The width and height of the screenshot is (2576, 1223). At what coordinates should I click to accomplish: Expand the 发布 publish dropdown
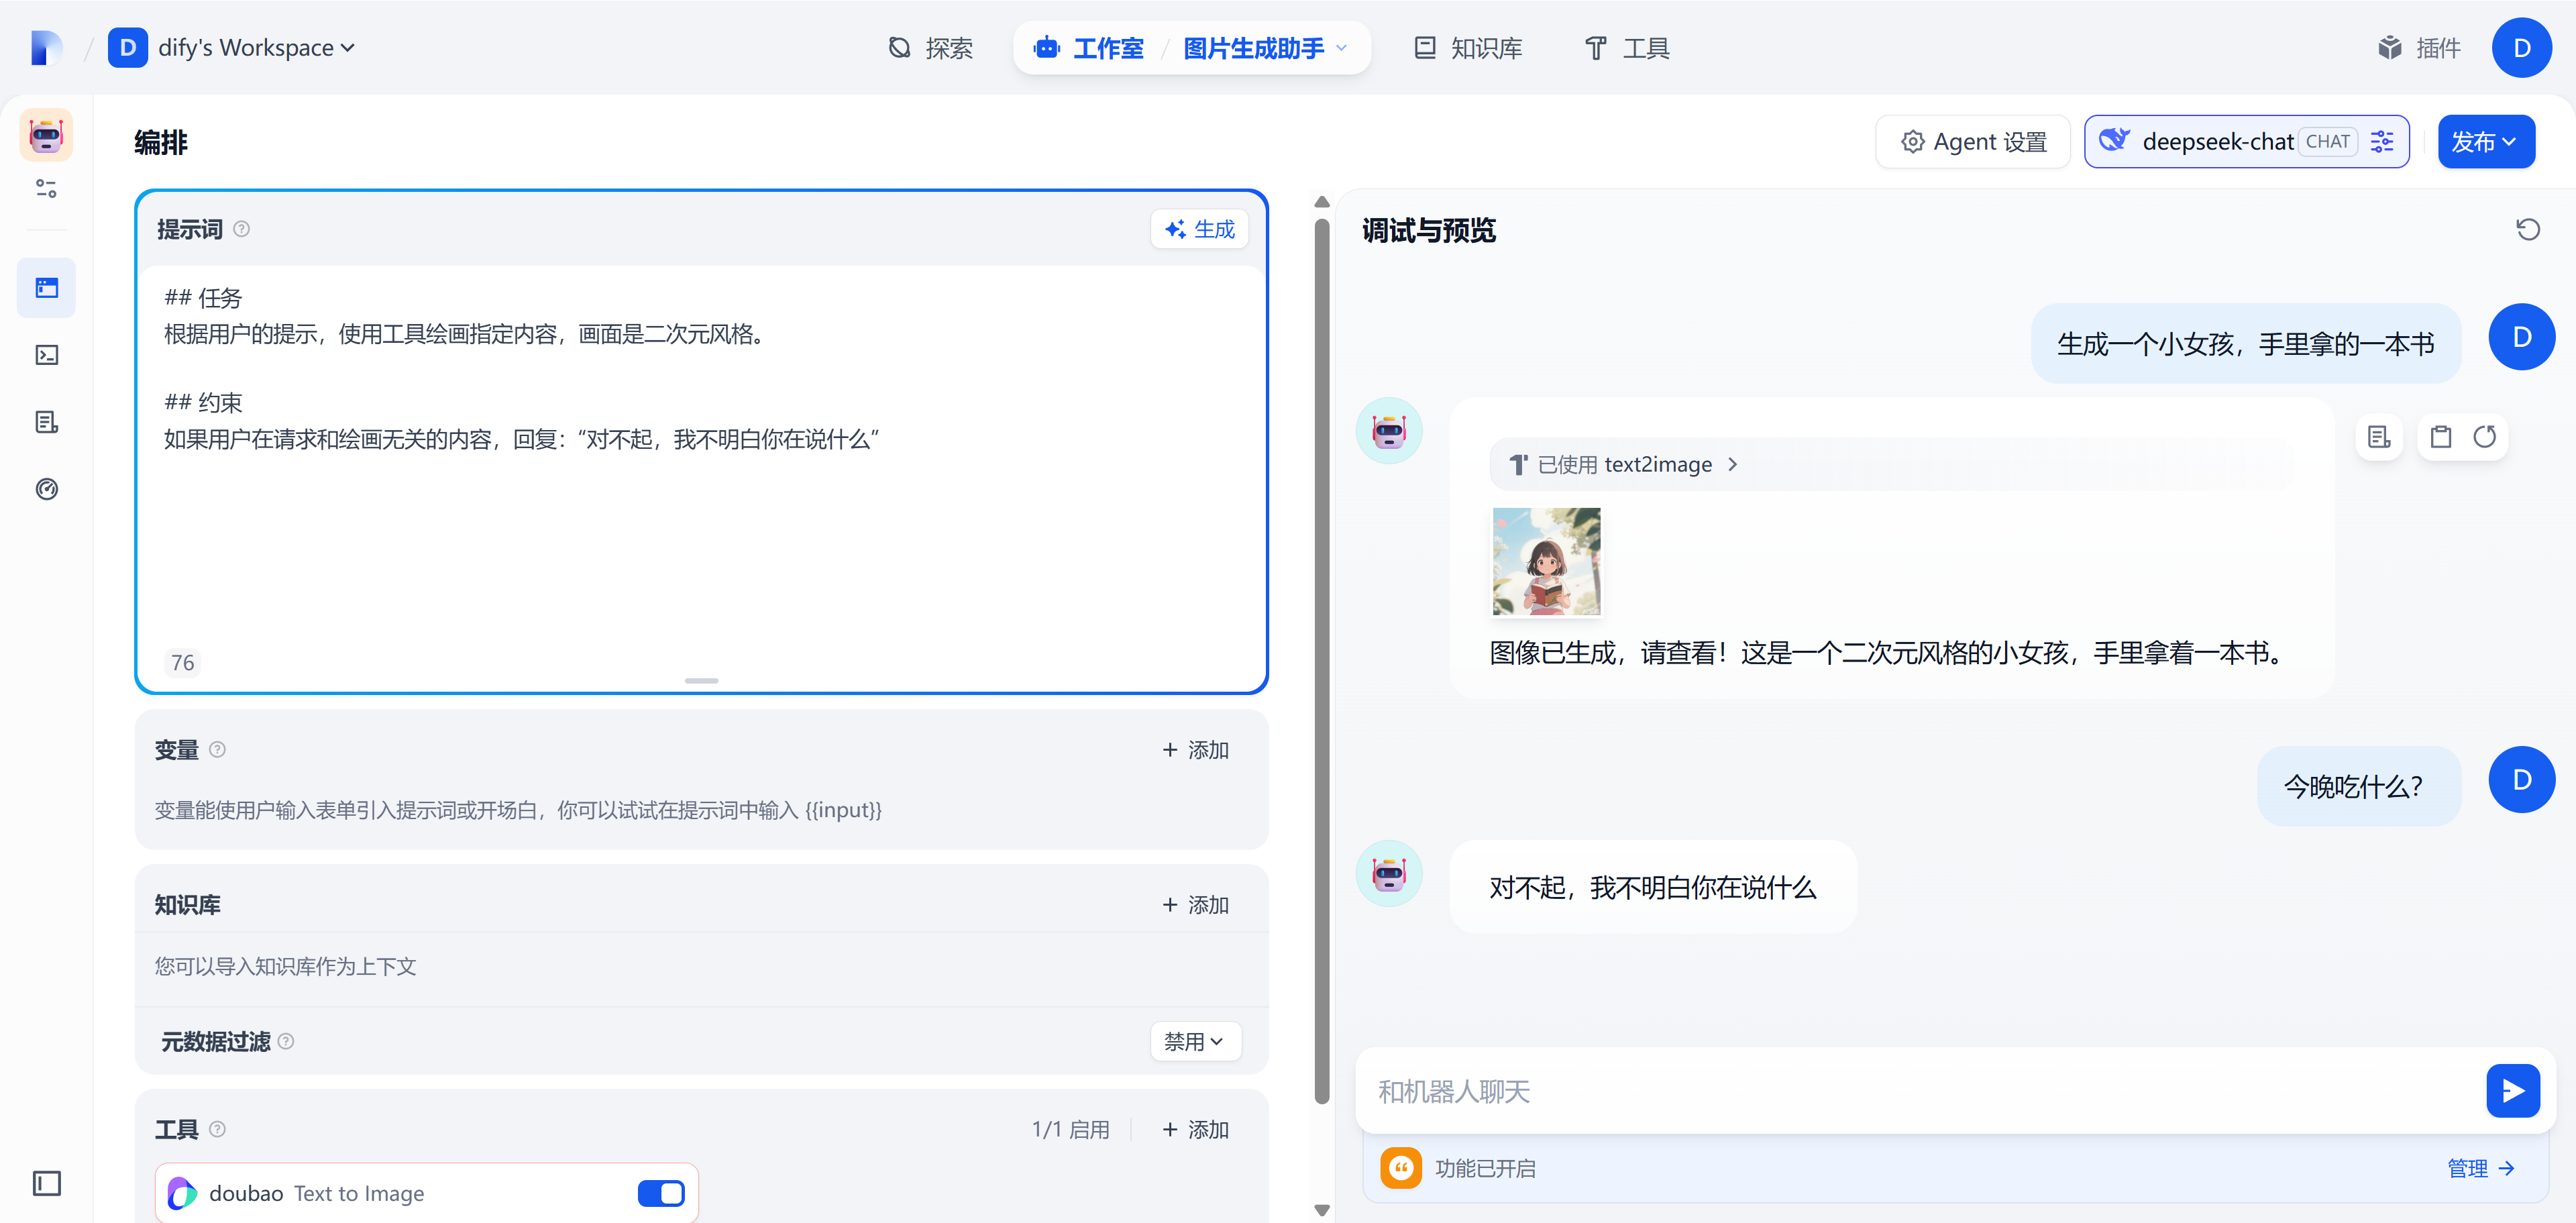(2485, 142)
